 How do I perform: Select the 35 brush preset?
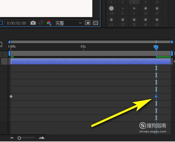coord(134,22)
